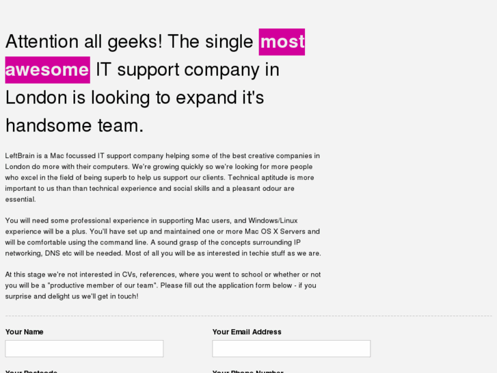Click the heading line ending "handsome team."
This screenshot has width=497, height=373.
point(75,126)
